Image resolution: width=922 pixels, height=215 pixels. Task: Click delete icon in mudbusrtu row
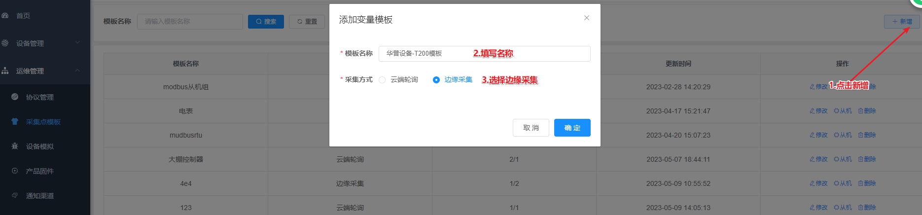tap(860, 135)
